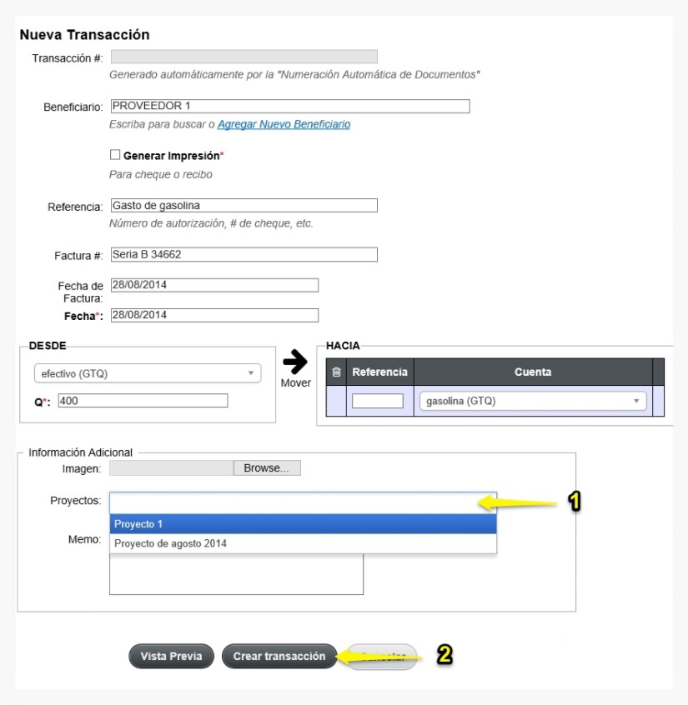Click the efectivo (GTQ) dropdown arrow
The image size is (688, 705).
click(x=251, y=373)
